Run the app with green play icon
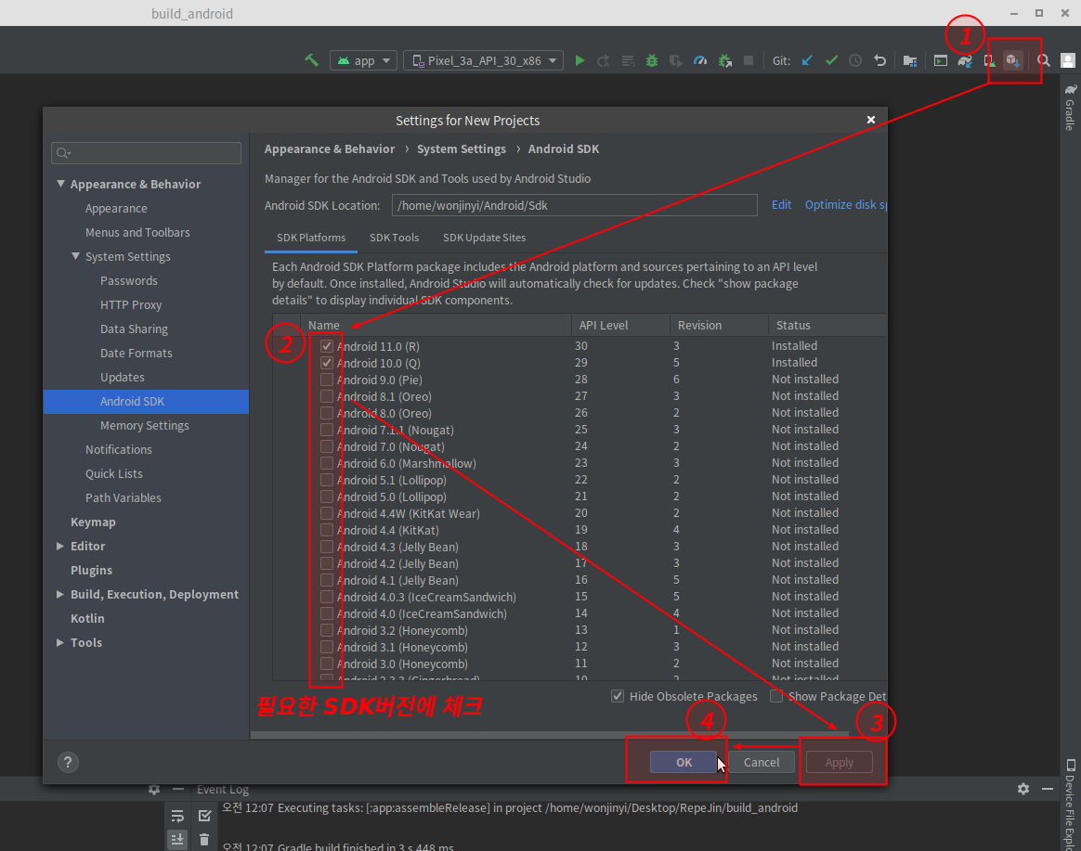This screenshot has width=1081, height=851. click(580, 60)
